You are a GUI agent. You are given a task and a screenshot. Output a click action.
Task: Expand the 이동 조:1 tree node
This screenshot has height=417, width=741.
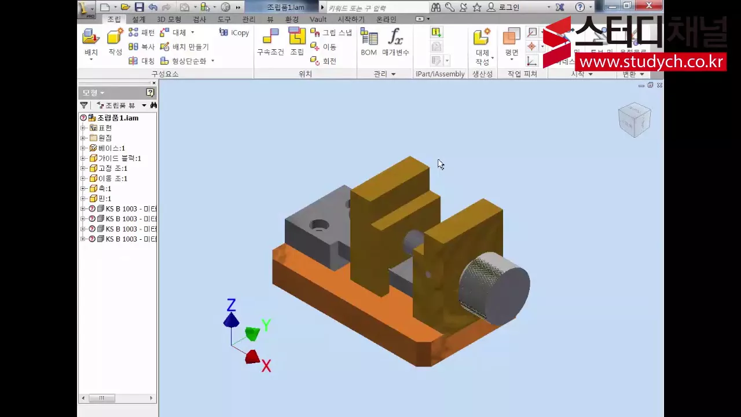tap(83, 178)
